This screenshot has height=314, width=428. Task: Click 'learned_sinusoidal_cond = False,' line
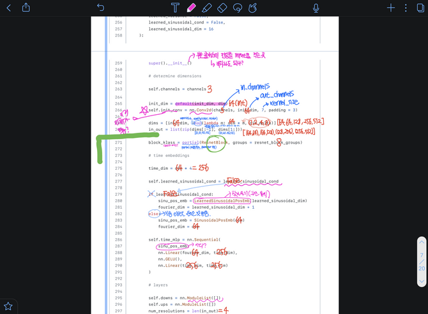[x=187, y=22]
